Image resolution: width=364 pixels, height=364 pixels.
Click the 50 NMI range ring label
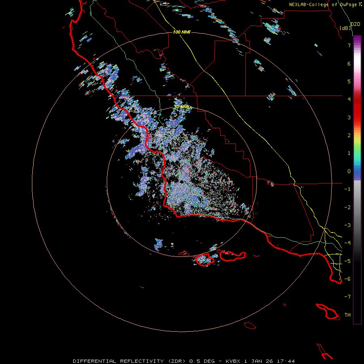click(x=182, y=107)
